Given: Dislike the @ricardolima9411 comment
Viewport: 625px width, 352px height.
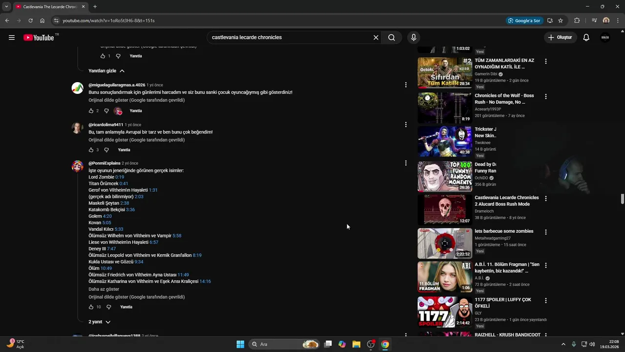Looking at the screenshot, I should pos(106,150).
